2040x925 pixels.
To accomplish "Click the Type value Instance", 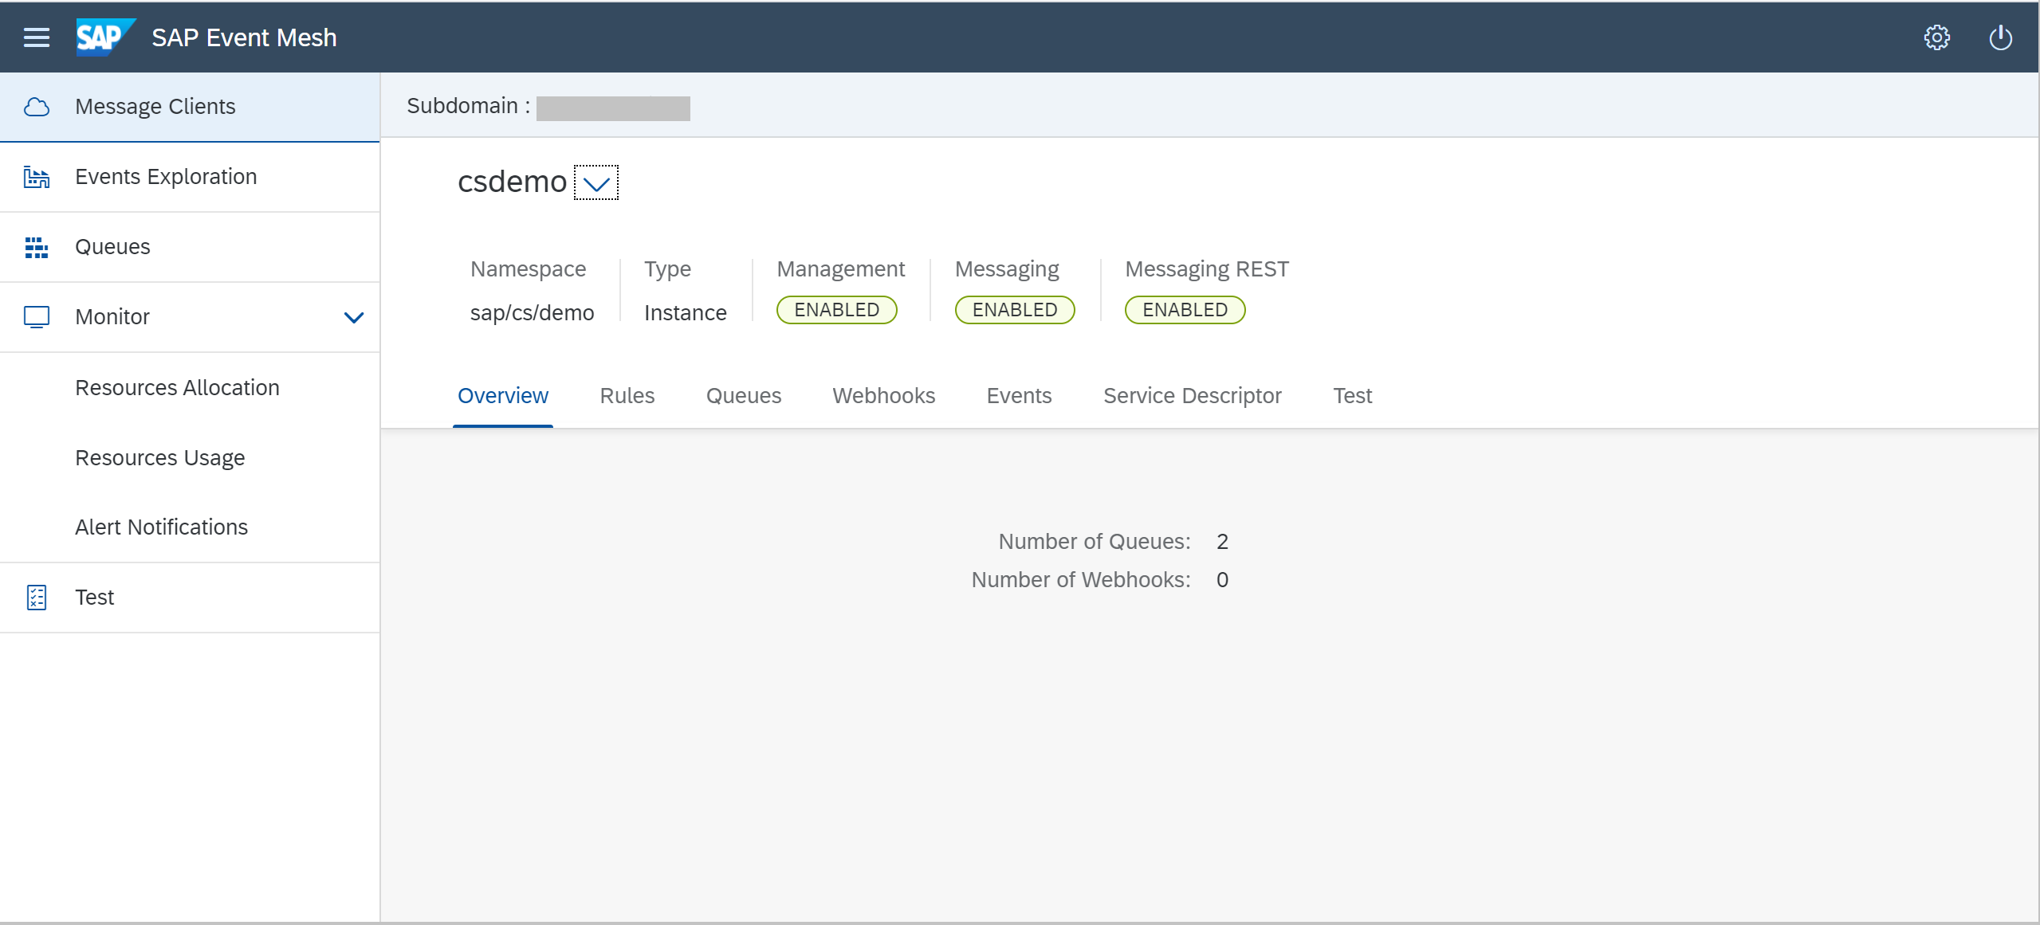I will [686, 313].
